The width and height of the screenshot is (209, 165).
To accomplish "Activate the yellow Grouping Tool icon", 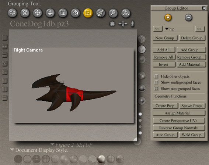I will point(88,13).
